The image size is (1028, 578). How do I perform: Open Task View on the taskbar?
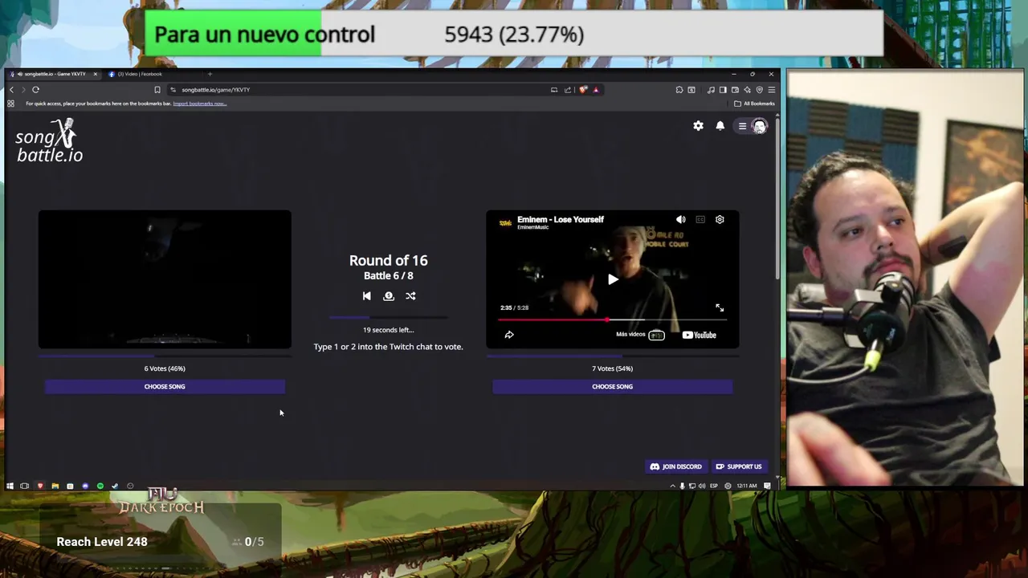pyautogui.click(x=24, y=486)
